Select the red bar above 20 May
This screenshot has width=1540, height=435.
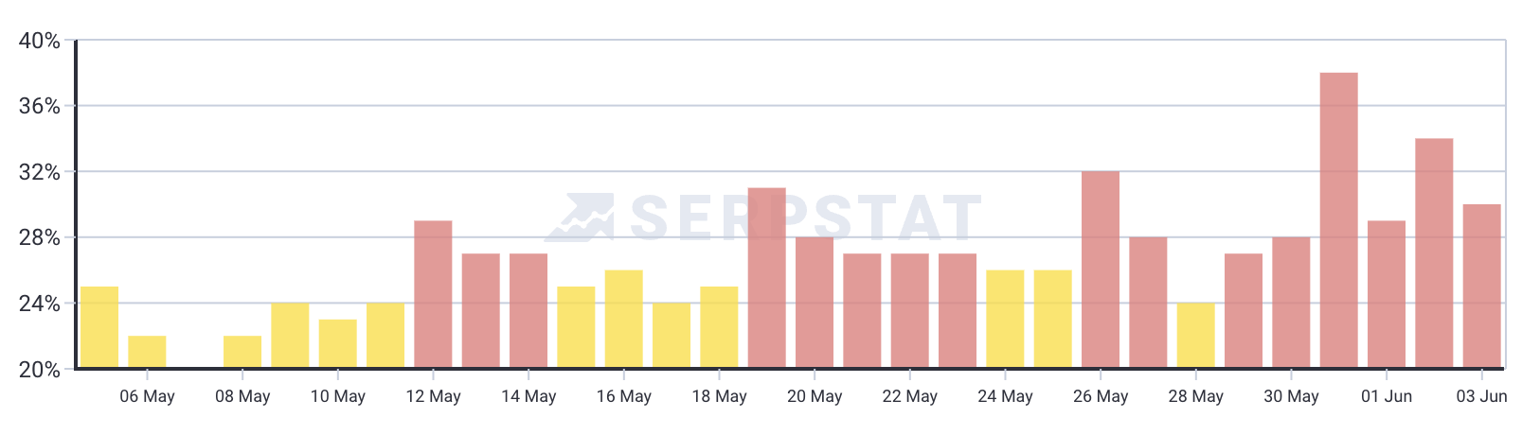815,303
